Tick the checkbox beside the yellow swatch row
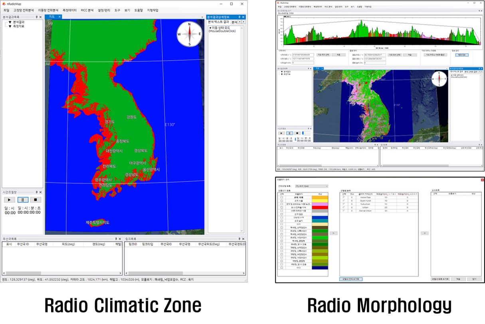Screen dimensions: 485x324 (282, 201)
